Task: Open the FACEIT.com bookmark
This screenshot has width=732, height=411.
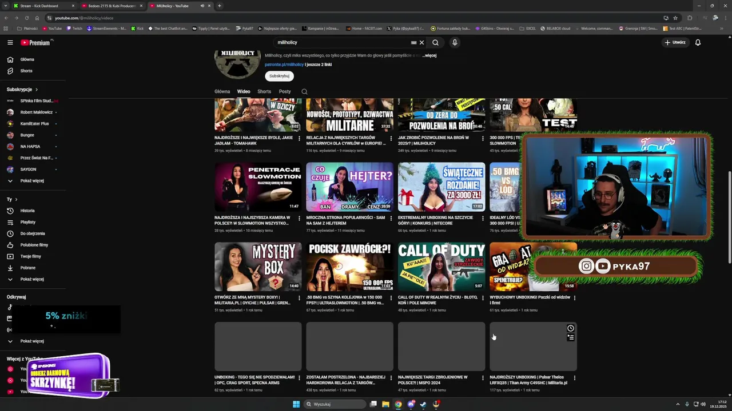Action: 363,28
